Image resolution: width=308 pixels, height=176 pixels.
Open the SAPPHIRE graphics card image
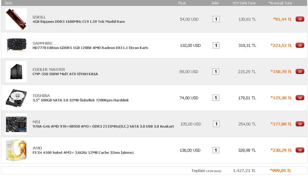pos(16,45)
